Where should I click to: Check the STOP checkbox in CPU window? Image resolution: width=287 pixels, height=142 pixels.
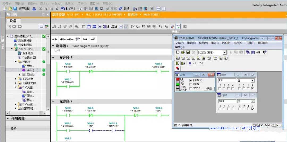pyautogui.click(x=191, y=88)
